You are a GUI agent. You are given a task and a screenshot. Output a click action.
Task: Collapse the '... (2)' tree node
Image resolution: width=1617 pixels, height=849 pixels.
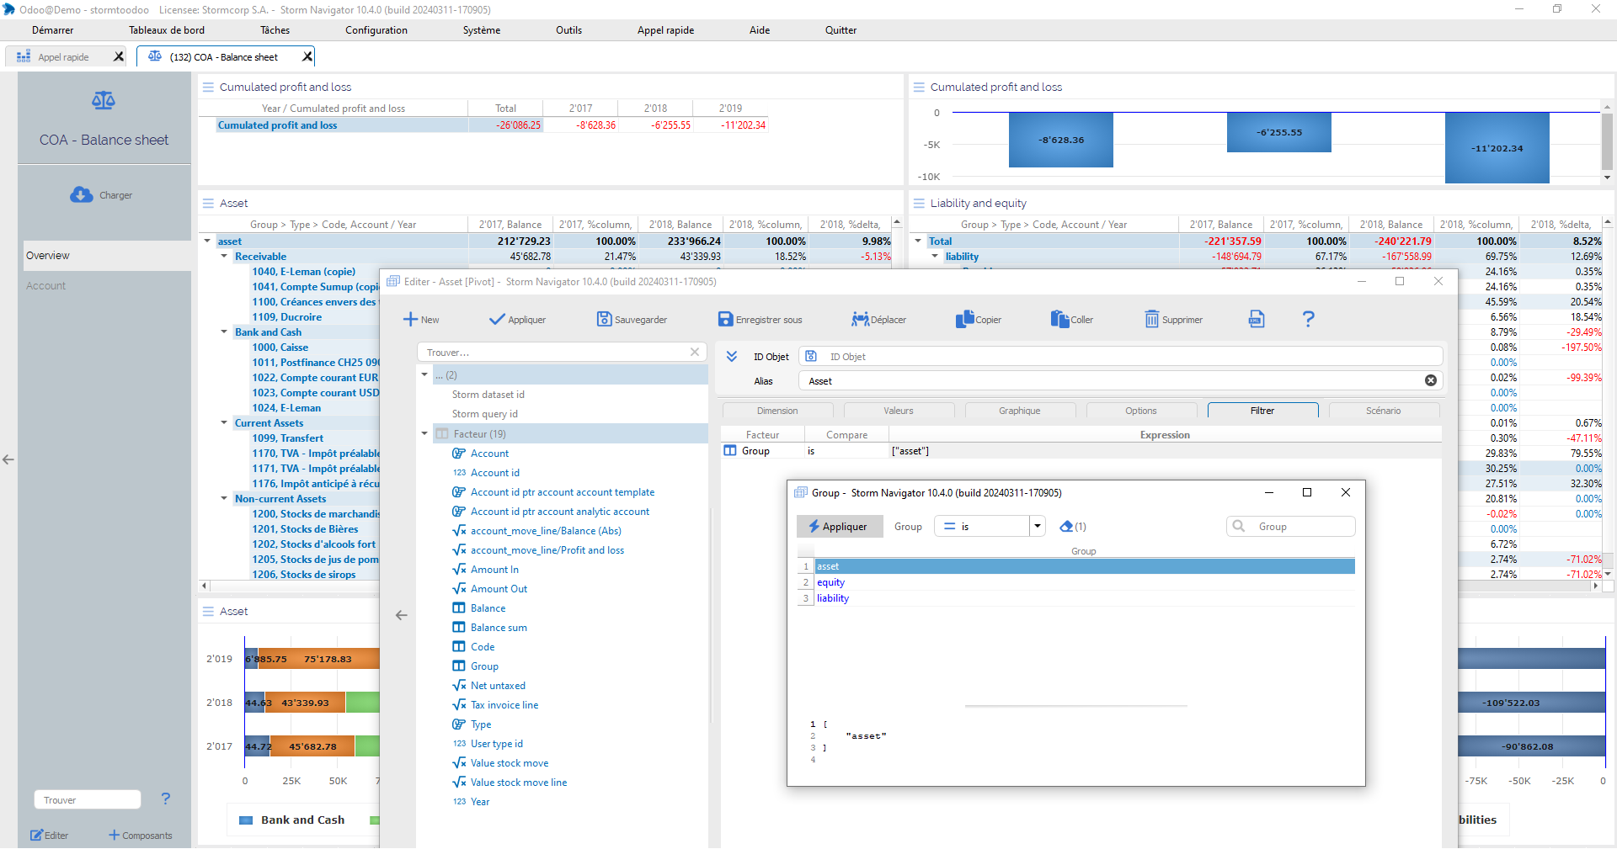click(424, 375)
